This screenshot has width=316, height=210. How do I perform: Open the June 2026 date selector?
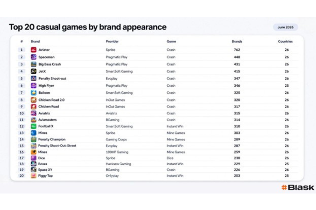tap(285, 27)
